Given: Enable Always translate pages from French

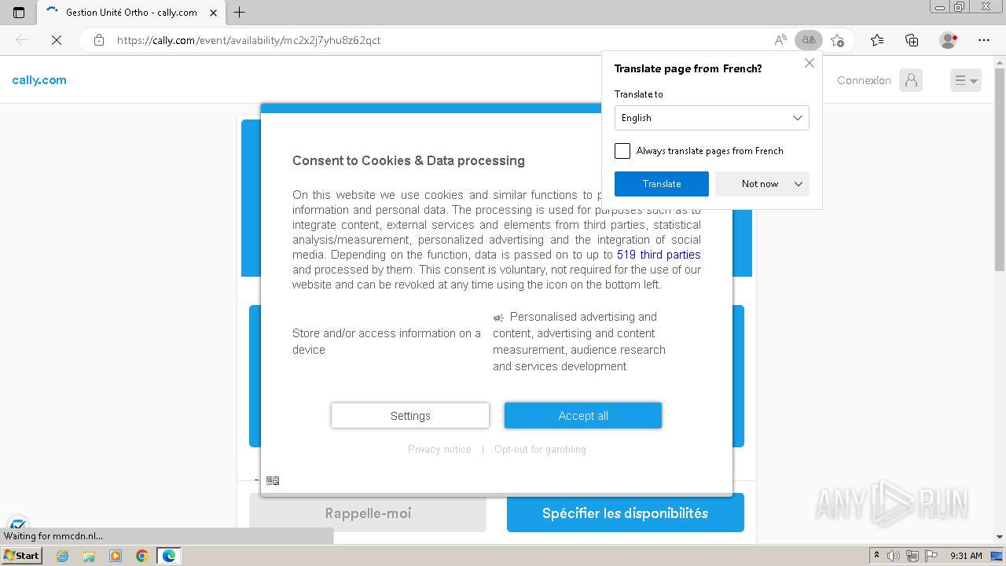Looking at the screenshot, I should (x=622, y=151).
